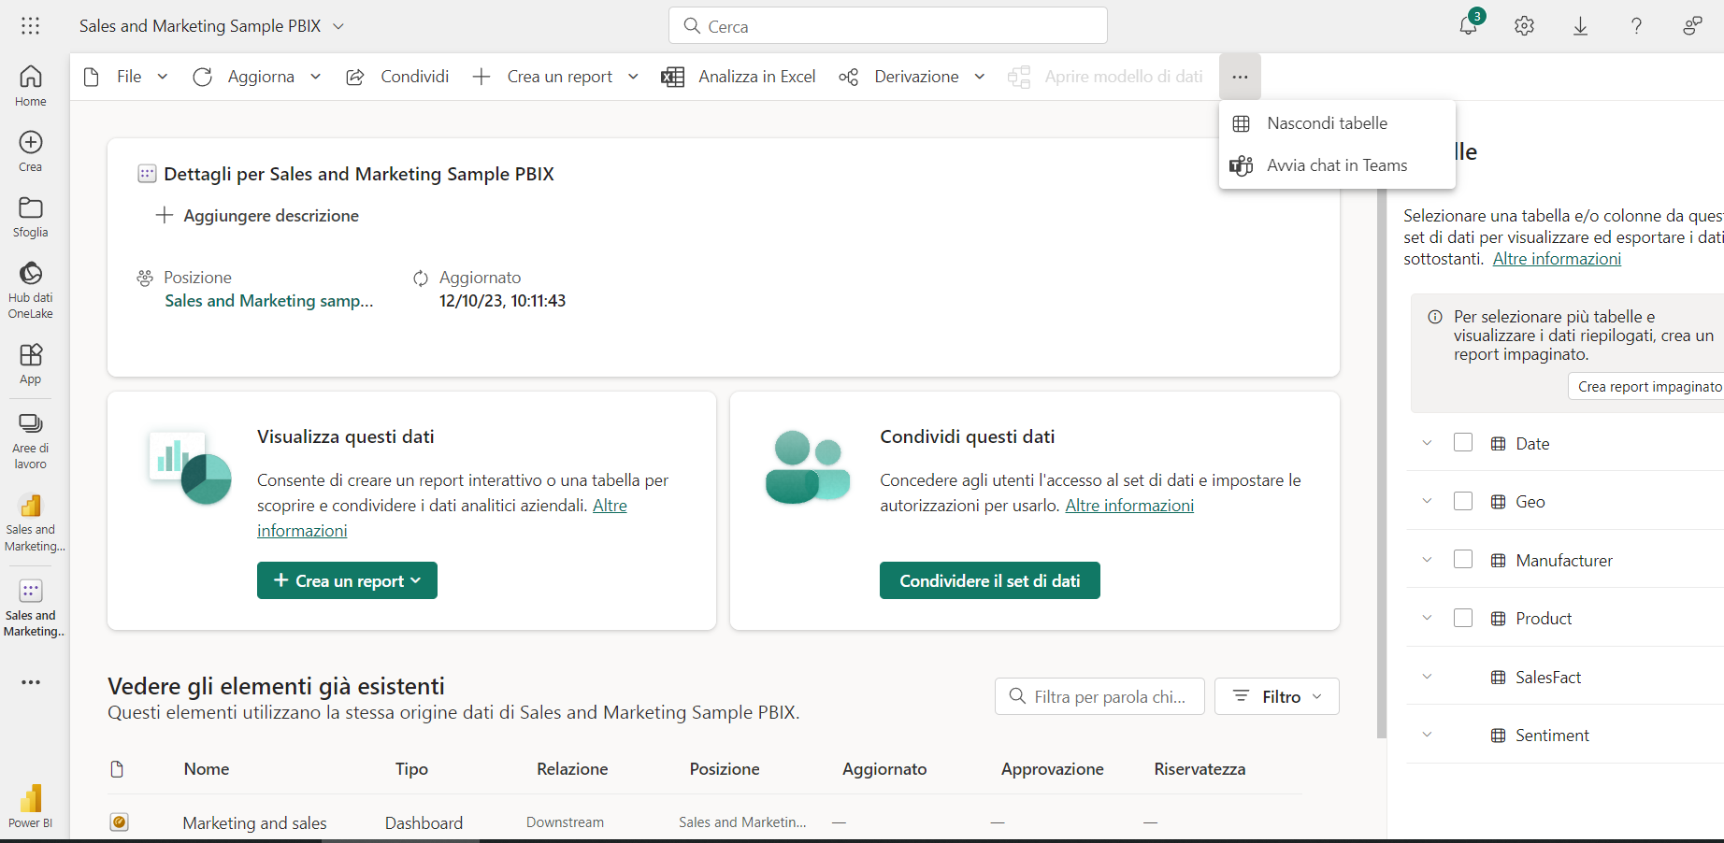Open the Filtro dropdown

coord(1277,696)
